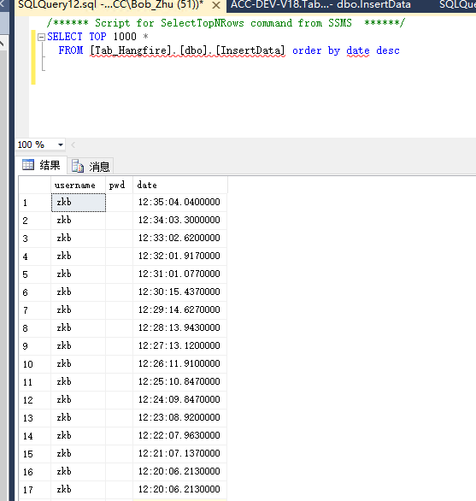Close the SQLQuery12.sql tab
476x501 pixels.
coord(216,5)
